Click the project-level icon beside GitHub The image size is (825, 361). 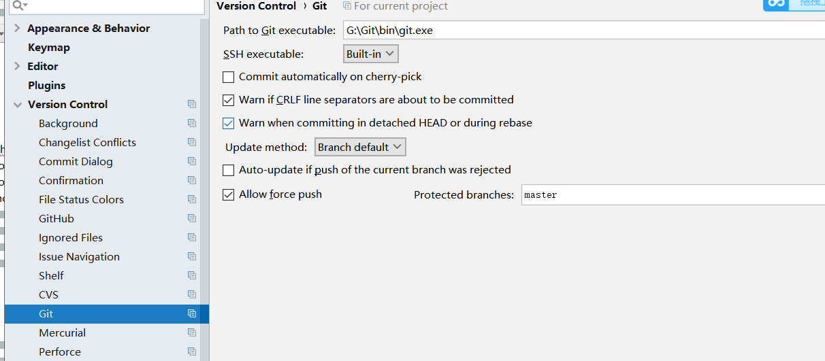pos(192,218)
